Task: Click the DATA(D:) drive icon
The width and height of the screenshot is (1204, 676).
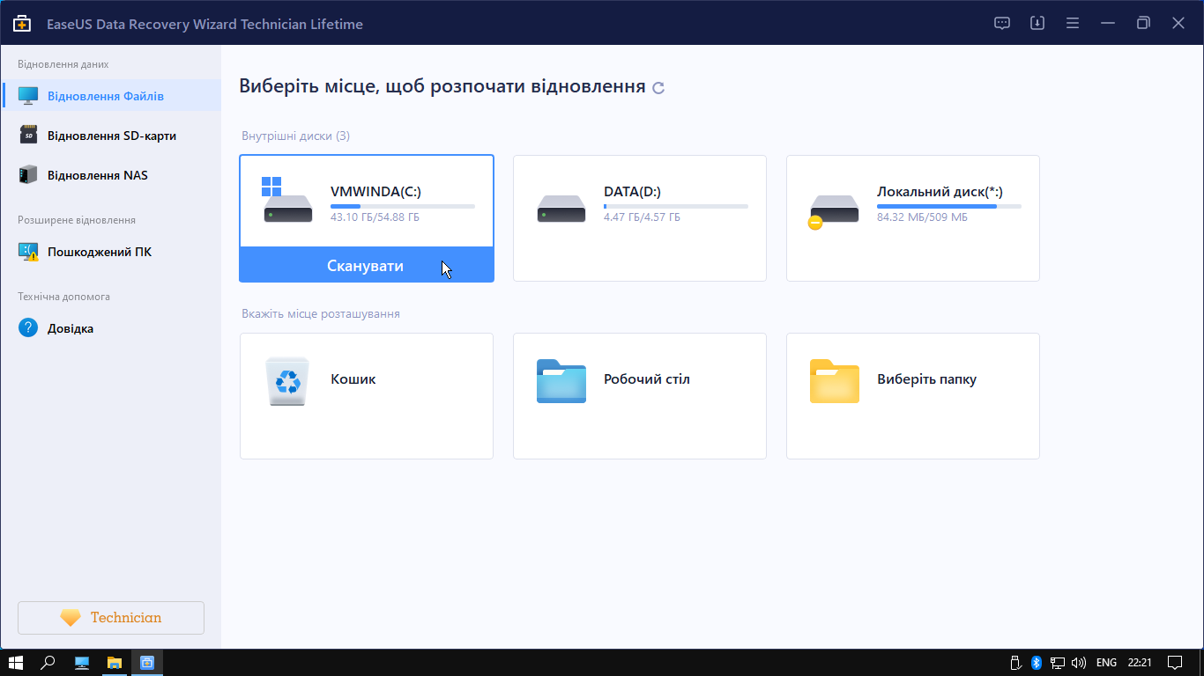Action: (x=561, y=209)
